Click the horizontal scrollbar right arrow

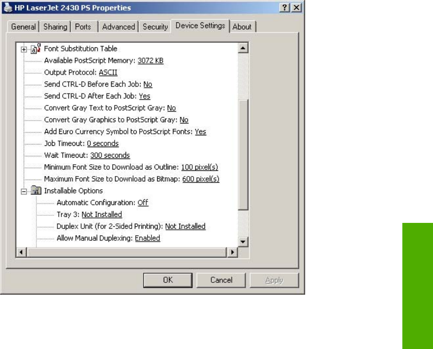232,252
